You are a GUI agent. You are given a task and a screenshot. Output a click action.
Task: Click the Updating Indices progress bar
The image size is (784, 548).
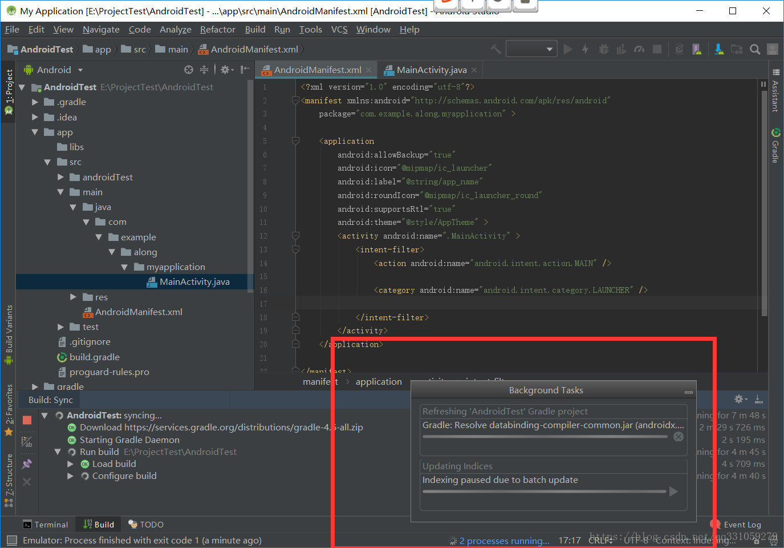[545, 491]
